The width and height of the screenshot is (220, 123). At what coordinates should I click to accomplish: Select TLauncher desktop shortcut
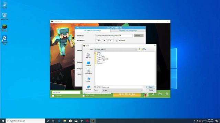click(x=4, y=28)
